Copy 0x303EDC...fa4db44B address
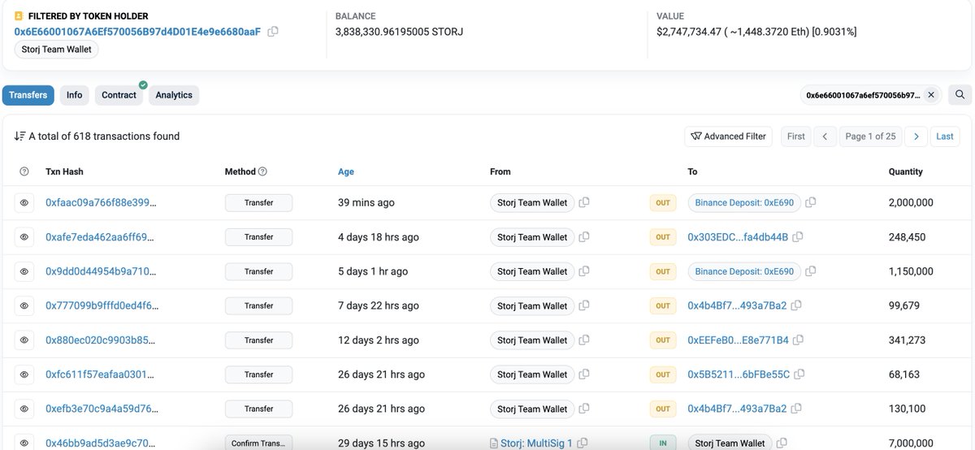 coord(798,237)
